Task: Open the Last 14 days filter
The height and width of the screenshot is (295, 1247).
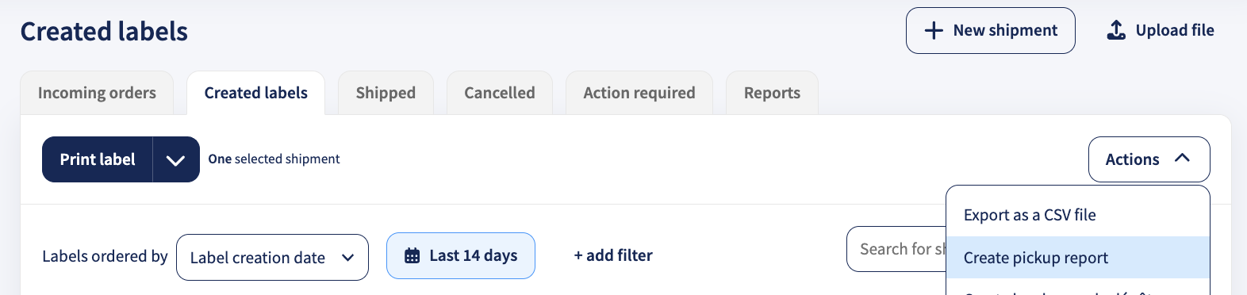Action: point(461,255)
